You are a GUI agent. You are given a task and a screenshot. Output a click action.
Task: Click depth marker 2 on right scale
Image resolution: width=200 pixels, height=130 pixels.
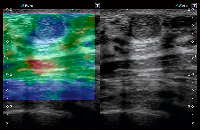189,74
